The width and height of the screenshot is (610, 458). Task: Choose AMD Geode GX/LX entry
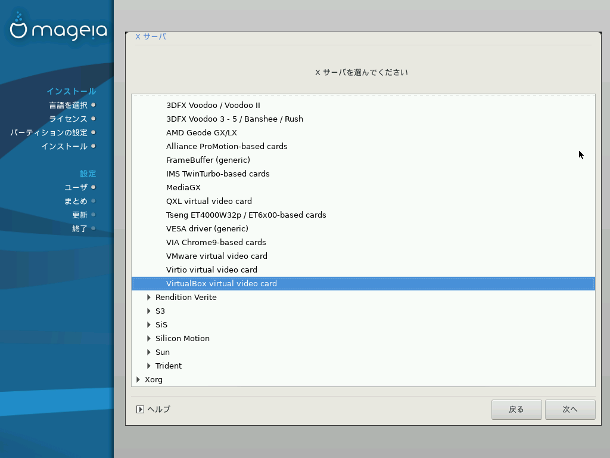tap(363, 132)
